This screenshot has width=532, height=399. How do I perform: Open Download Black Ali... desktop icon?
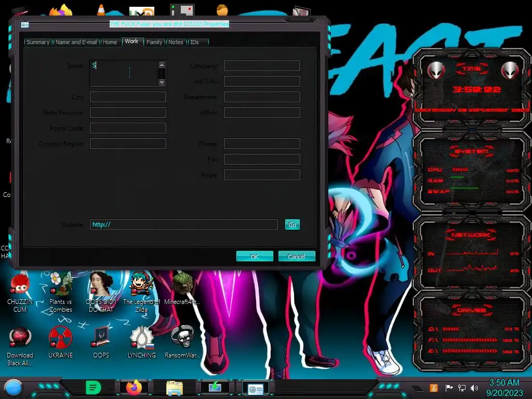pos(20,347)
